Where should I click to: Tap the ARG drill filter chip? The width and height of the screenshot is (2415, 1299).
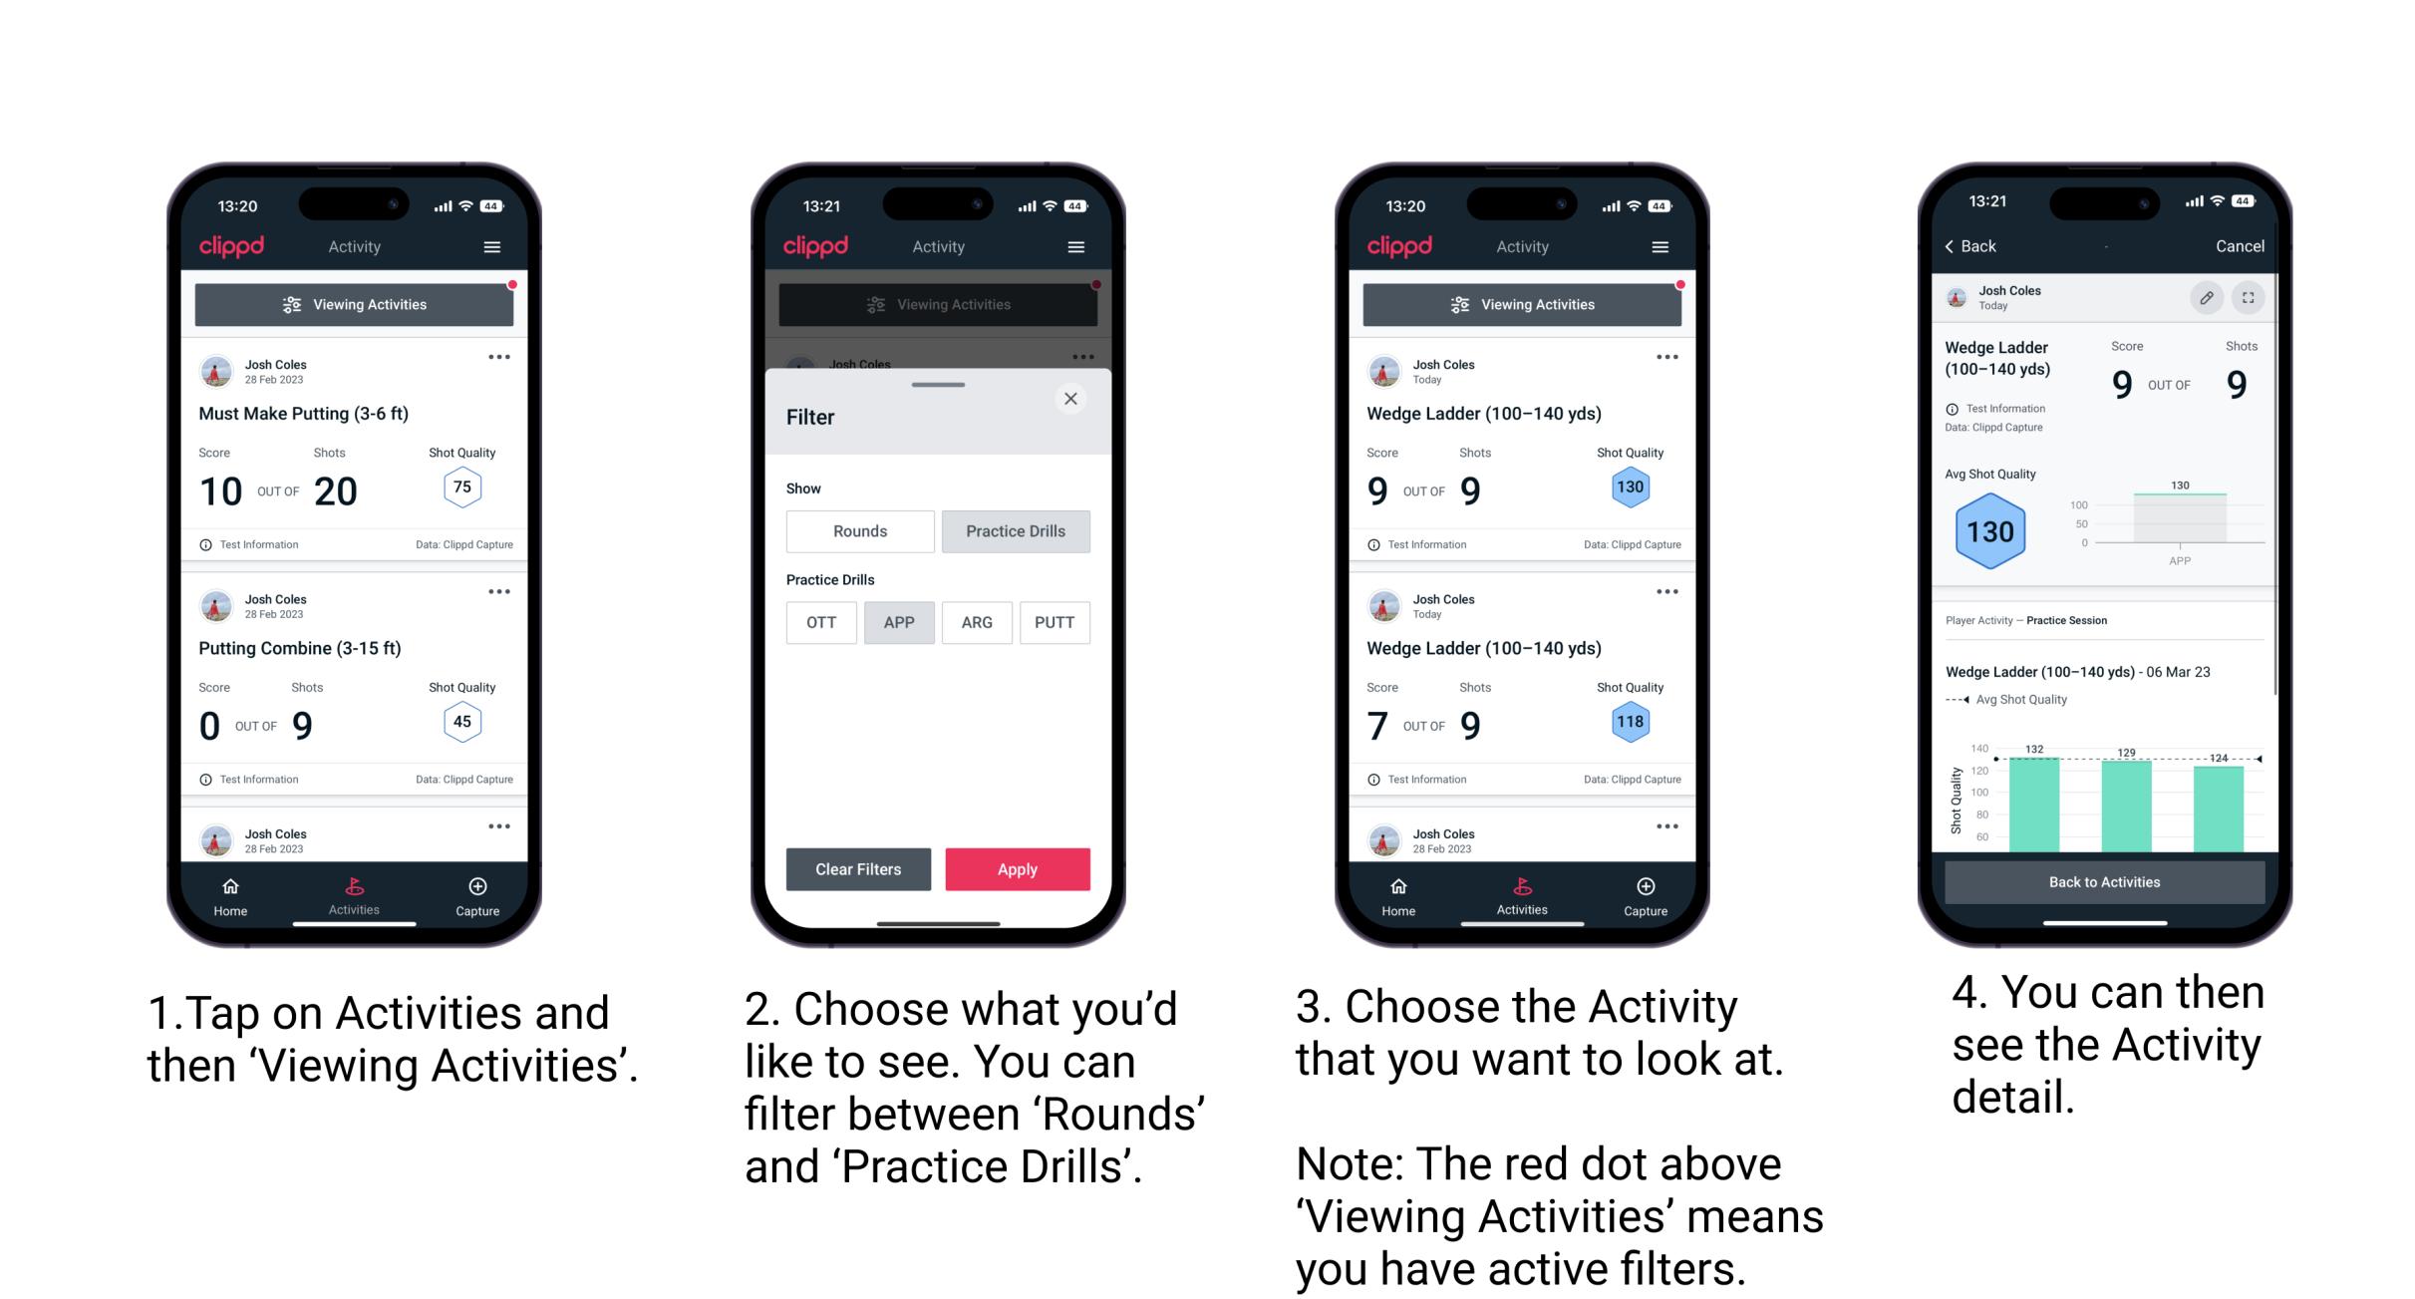[x=974, y=622]
